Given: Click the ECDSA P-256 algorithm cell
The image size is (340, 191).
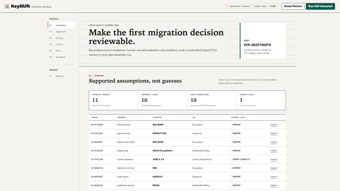Looking at the screenshot, I should [x=159, y=133].
